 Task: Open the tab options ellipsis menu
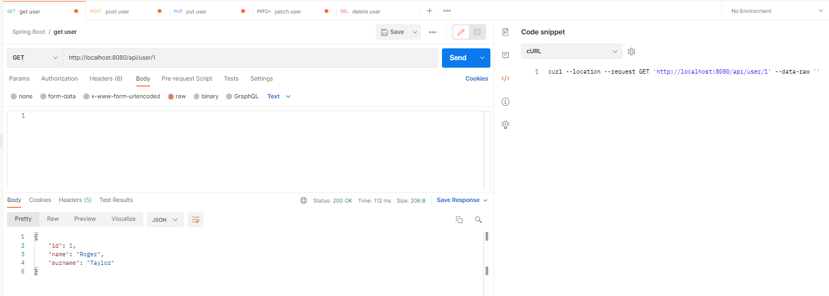[447, 11]
